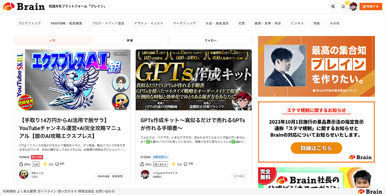Switch to the 新着 tab
The image size is (386, 195).
[130, 40]
